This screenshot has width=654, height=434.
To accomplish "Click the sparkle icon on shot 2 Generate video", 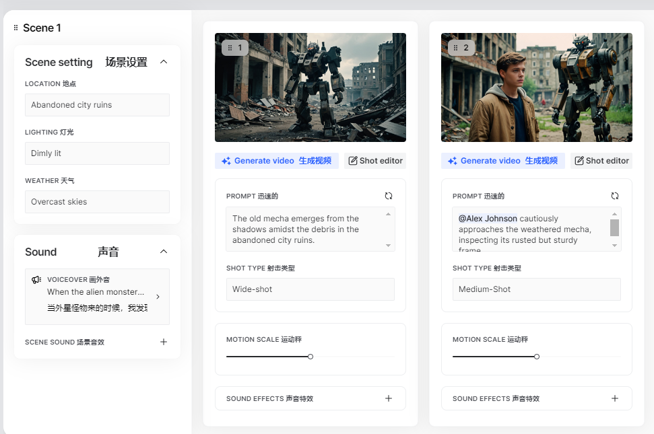I will point(453,161).
